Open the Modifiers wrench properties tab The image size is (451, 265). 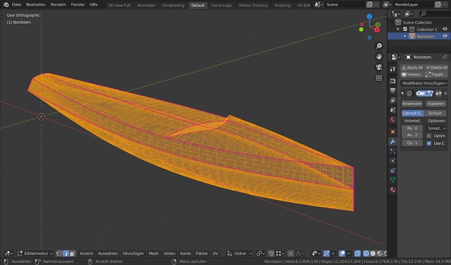pyautogui.click(x=392, y=141)
